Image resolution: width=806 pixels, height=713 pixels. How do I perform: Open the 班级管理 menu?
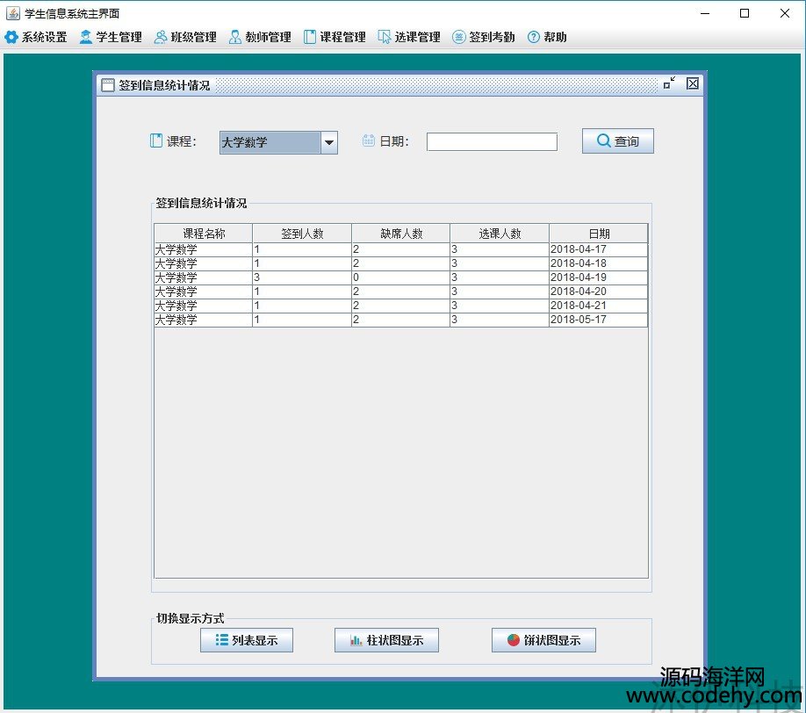[x=185, y=37]
